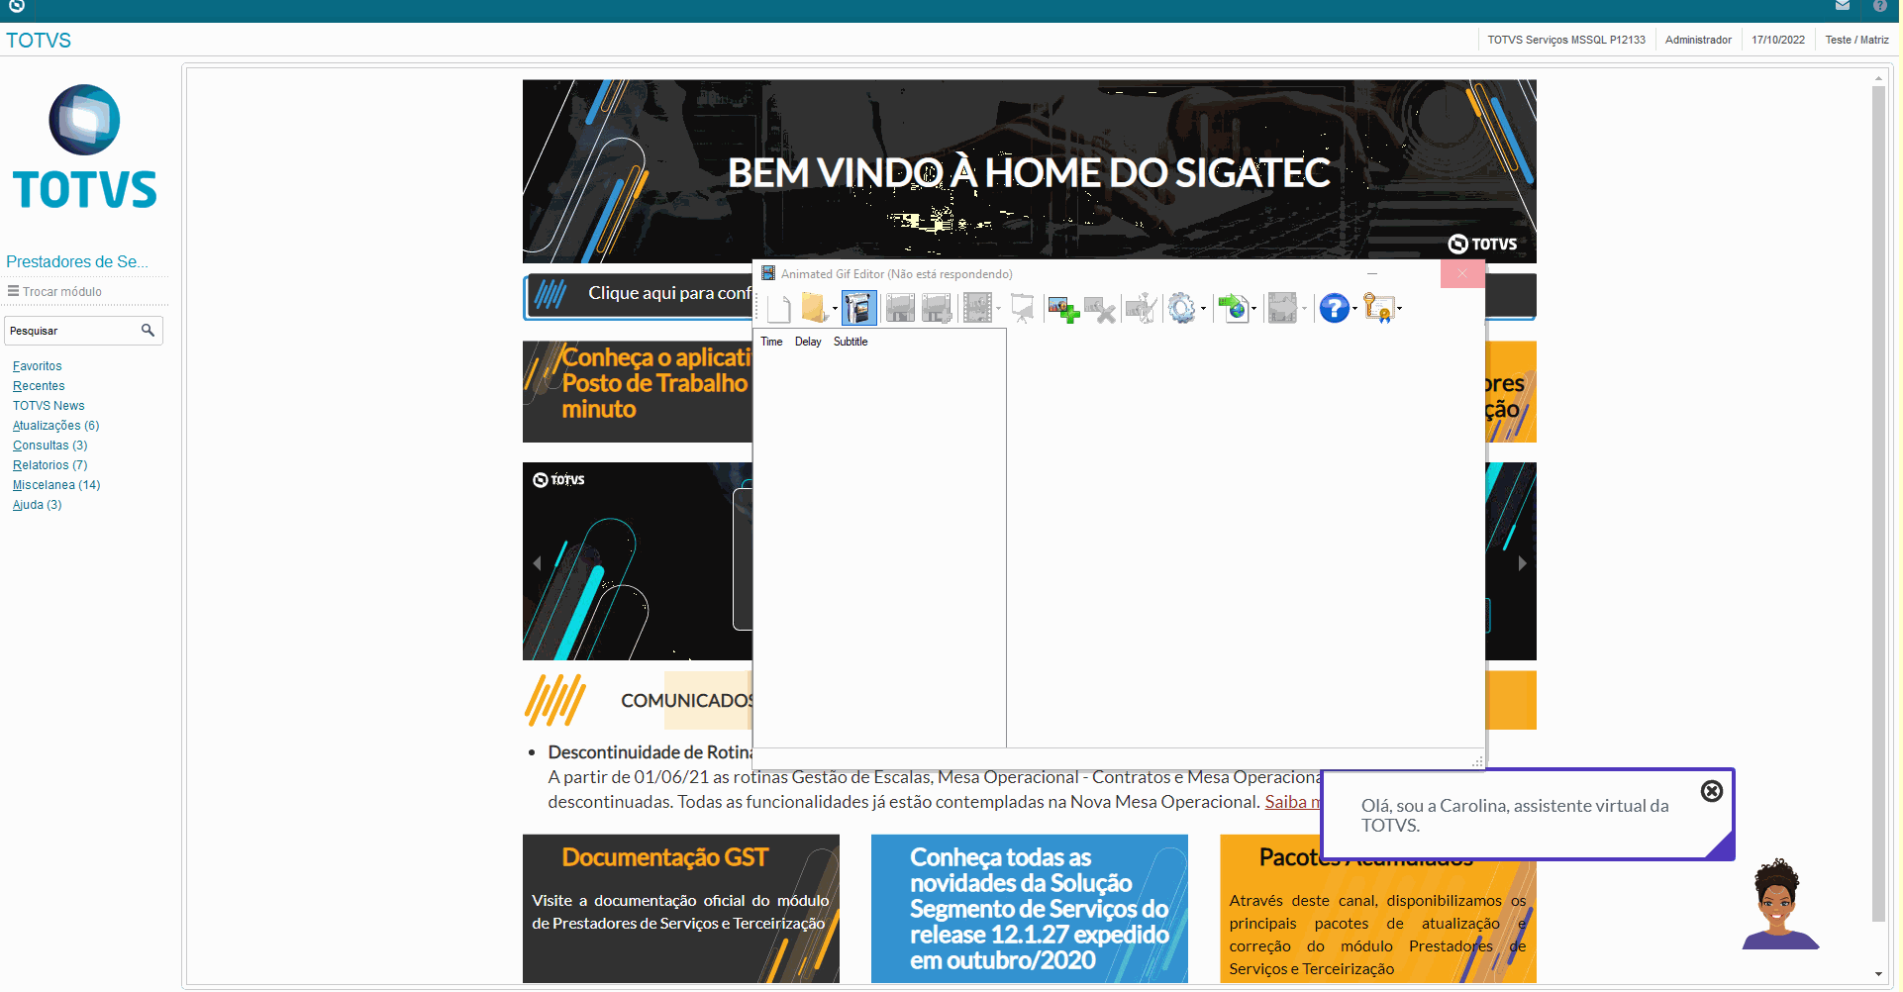
Task: Expand Relatorios (7) menu
Action: click(50, 465)
